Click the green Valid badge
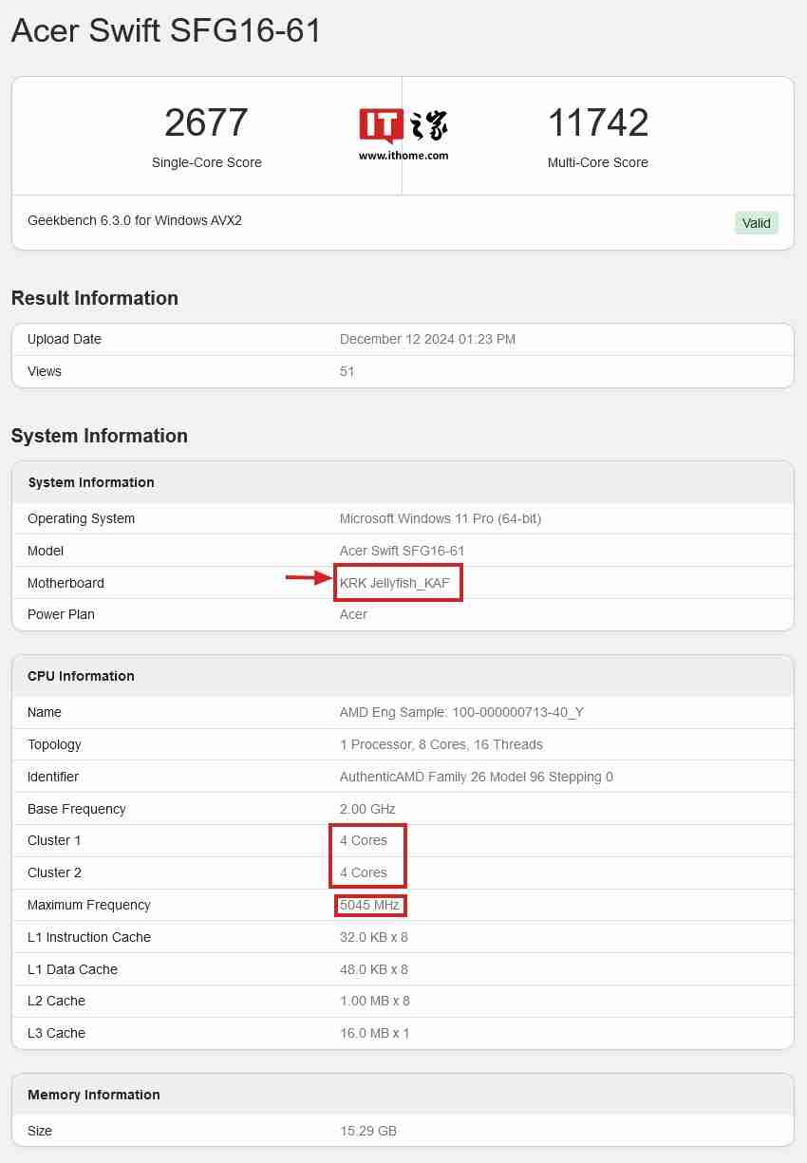 (756, 223)
